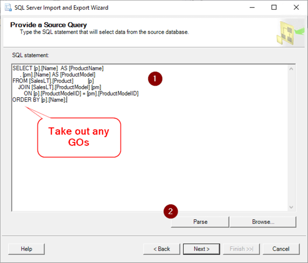
Task: Click the 'SQL statement:' label
Action: pos(30,55)
